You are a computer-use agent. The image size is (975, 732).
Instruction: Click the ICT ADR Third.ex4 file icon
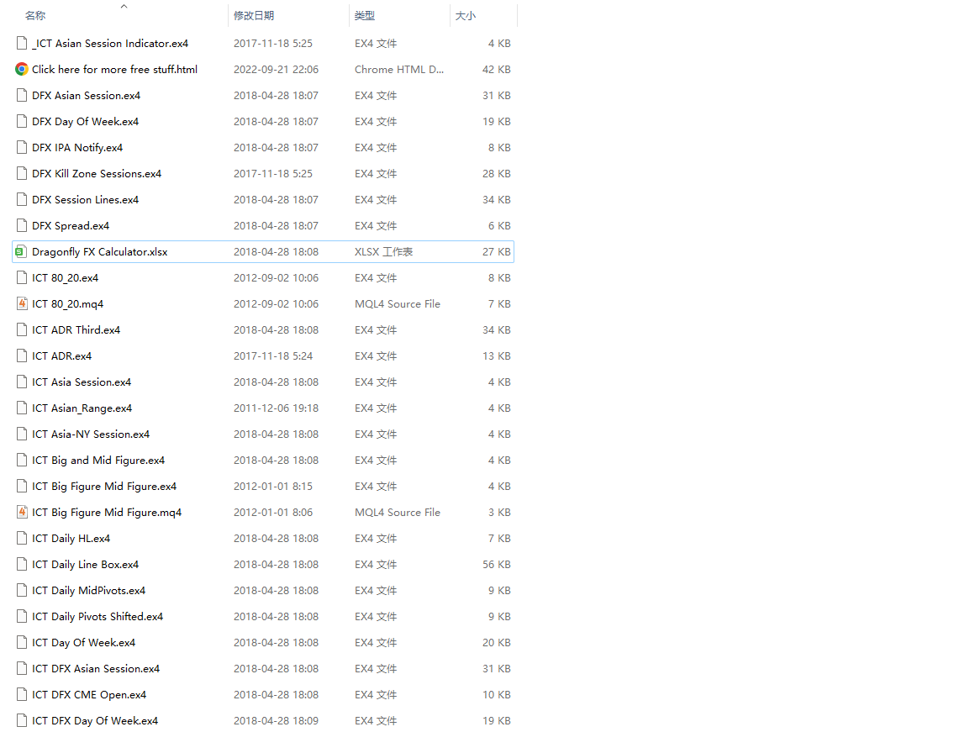point(22,330)
